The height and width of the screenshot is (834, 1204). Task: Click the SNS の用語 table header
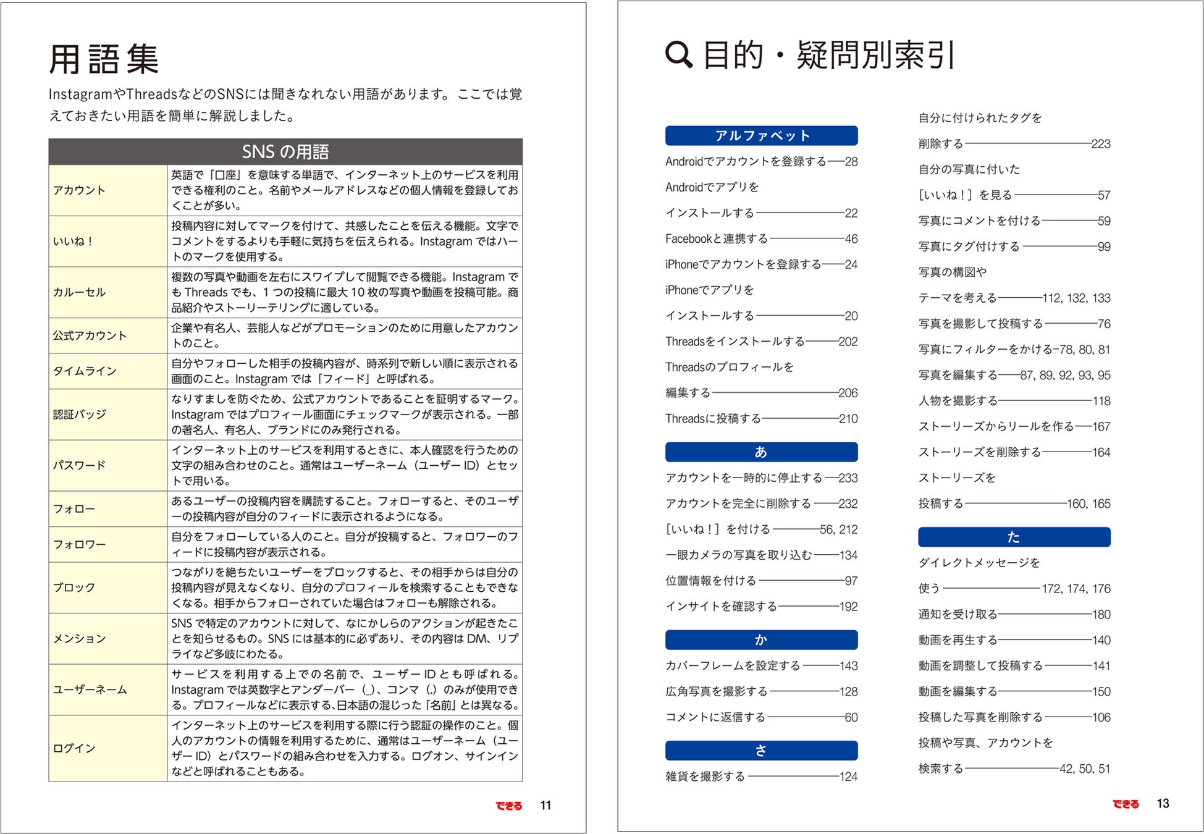tap(285, 151)
